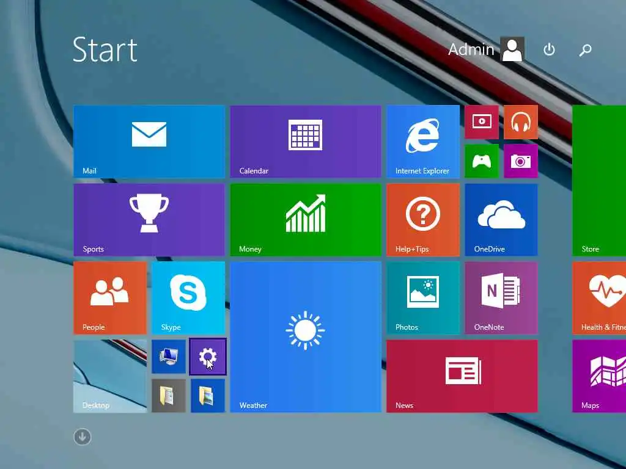Open the OneNote tile

click(501, 298)
